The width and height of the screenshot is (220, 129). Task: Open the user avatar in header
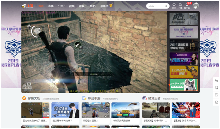pos(196,6)
